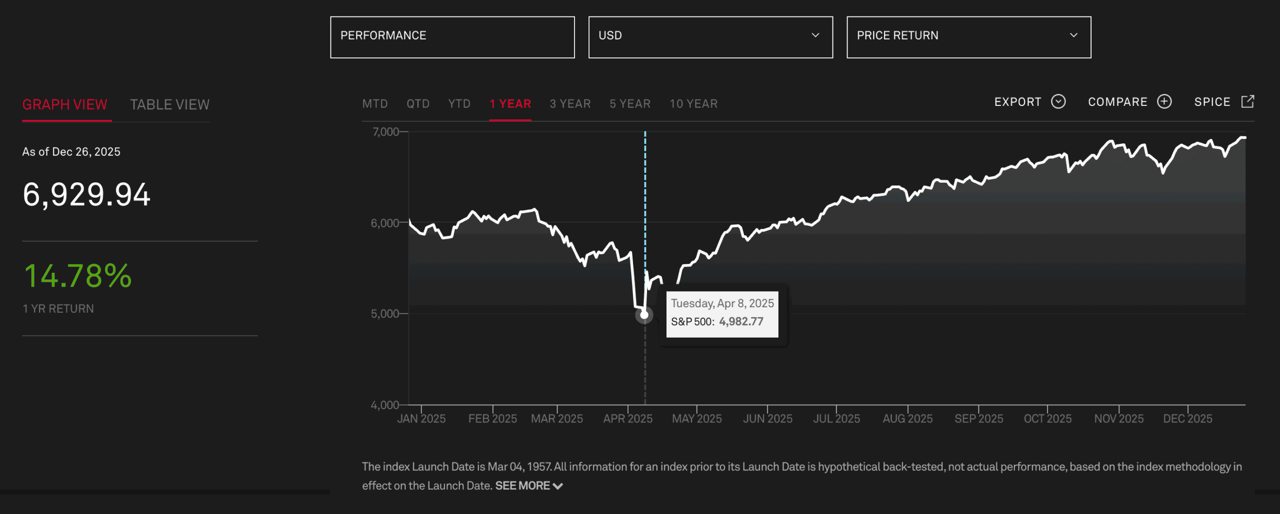Viewport: 1280px width, 514px height.
Task: Select the MTD time range
Action: pos(375,104)
